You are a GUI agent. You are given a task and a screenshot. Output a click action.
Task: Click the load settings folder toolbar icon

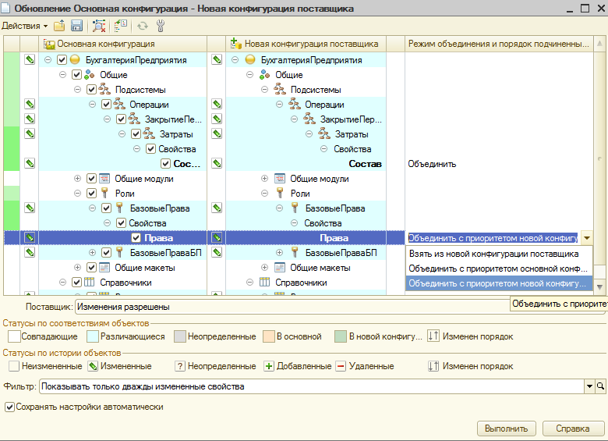[x=59, y=26]
